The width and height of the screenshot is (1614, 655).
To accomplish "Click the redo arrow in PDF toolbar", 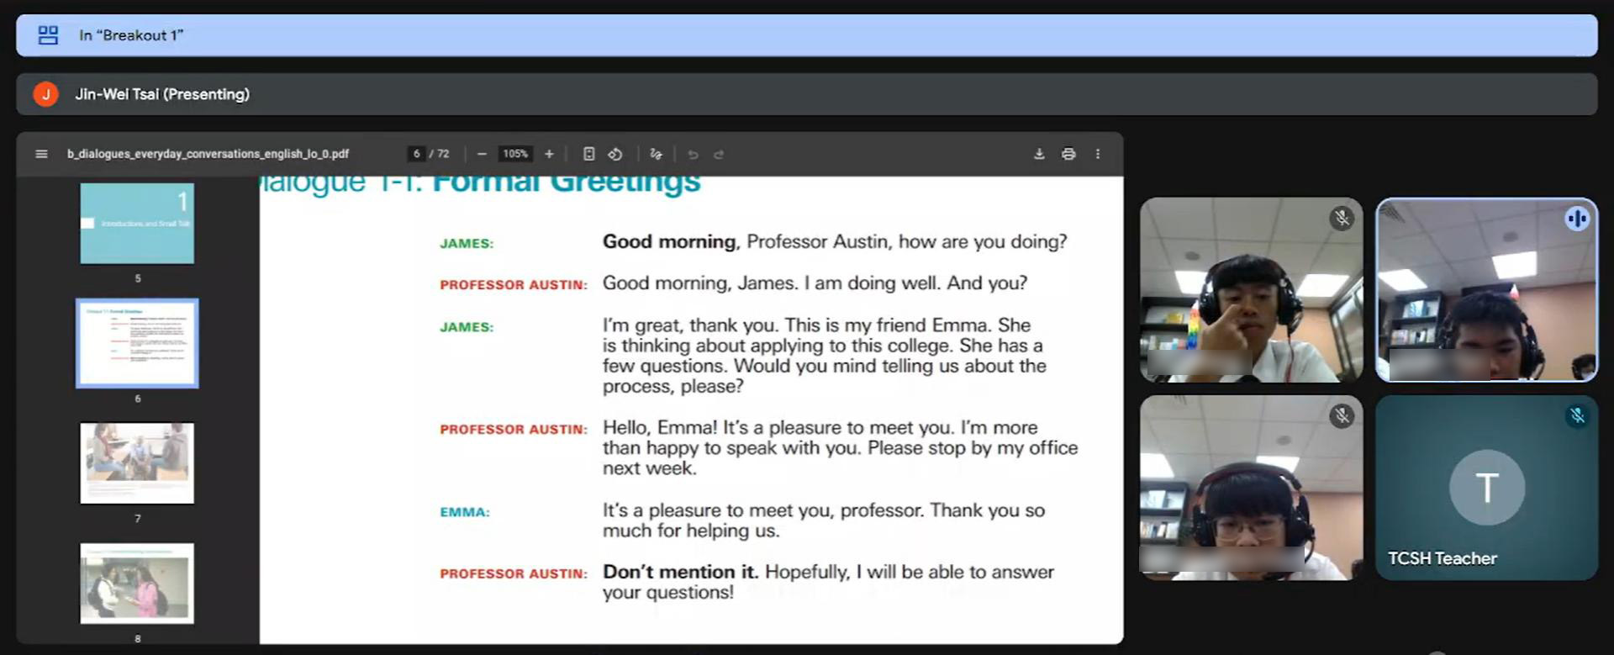I will 719,155.
